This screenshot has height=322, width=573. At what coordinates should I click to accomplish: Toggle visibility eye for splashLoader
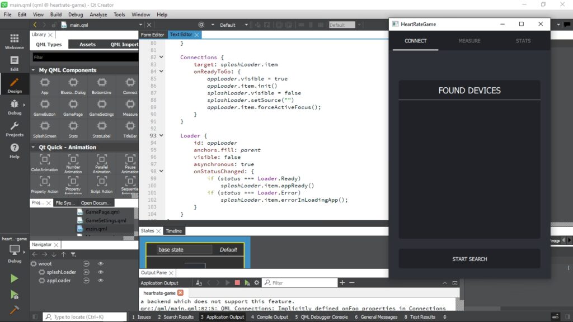(101, 272)
